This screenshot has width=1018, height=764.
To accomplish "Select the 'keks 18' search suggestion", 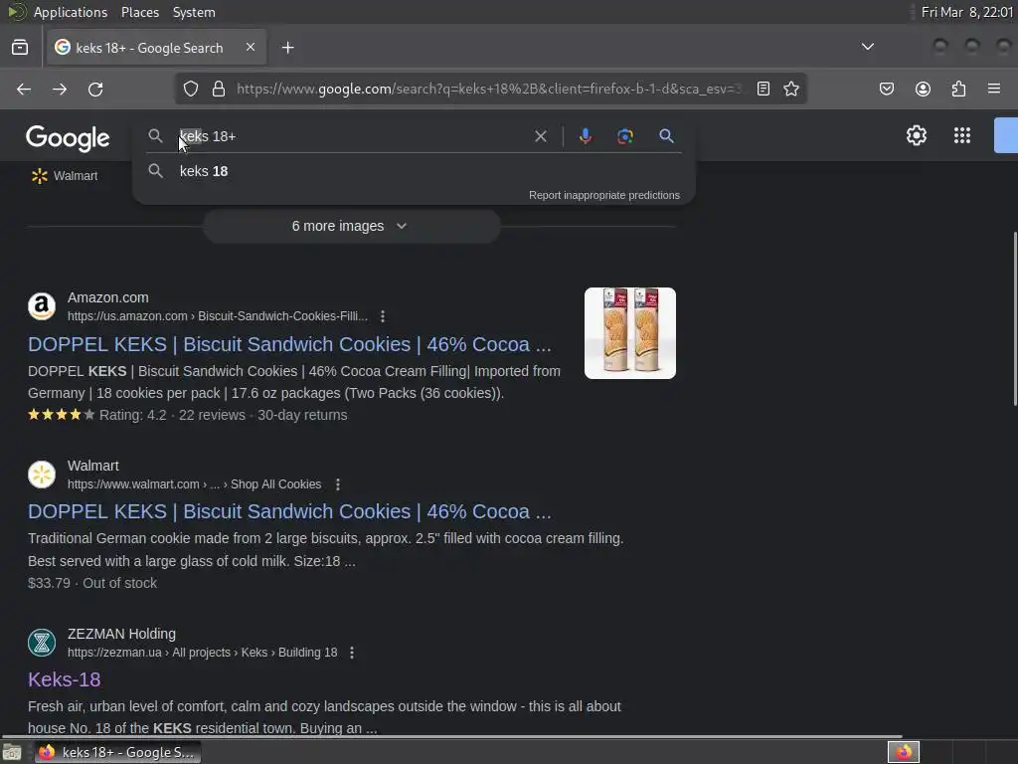I will [x=414, y=171].
